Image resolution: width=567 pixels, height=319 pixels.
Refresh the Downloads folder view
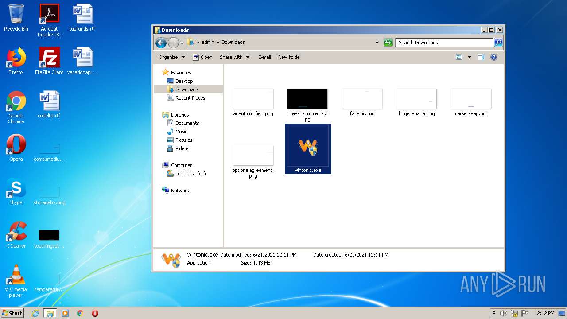tap(388, 43)
